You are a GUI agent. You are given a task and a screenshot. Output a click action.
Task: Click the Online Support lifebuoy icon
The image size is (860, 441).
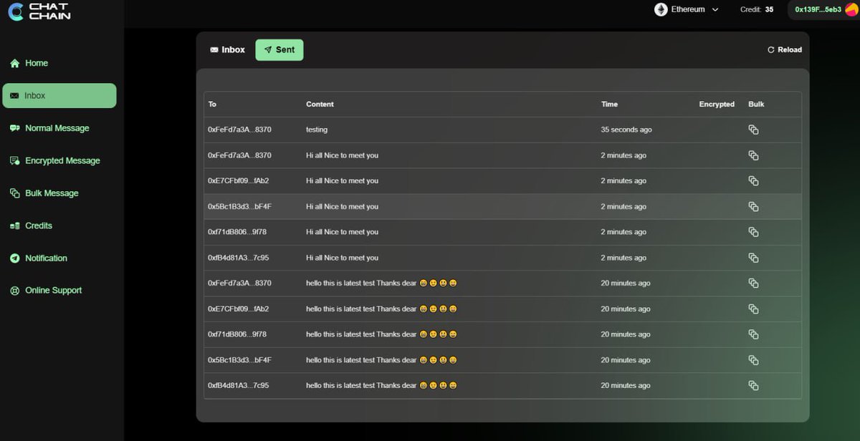point(14,291)
